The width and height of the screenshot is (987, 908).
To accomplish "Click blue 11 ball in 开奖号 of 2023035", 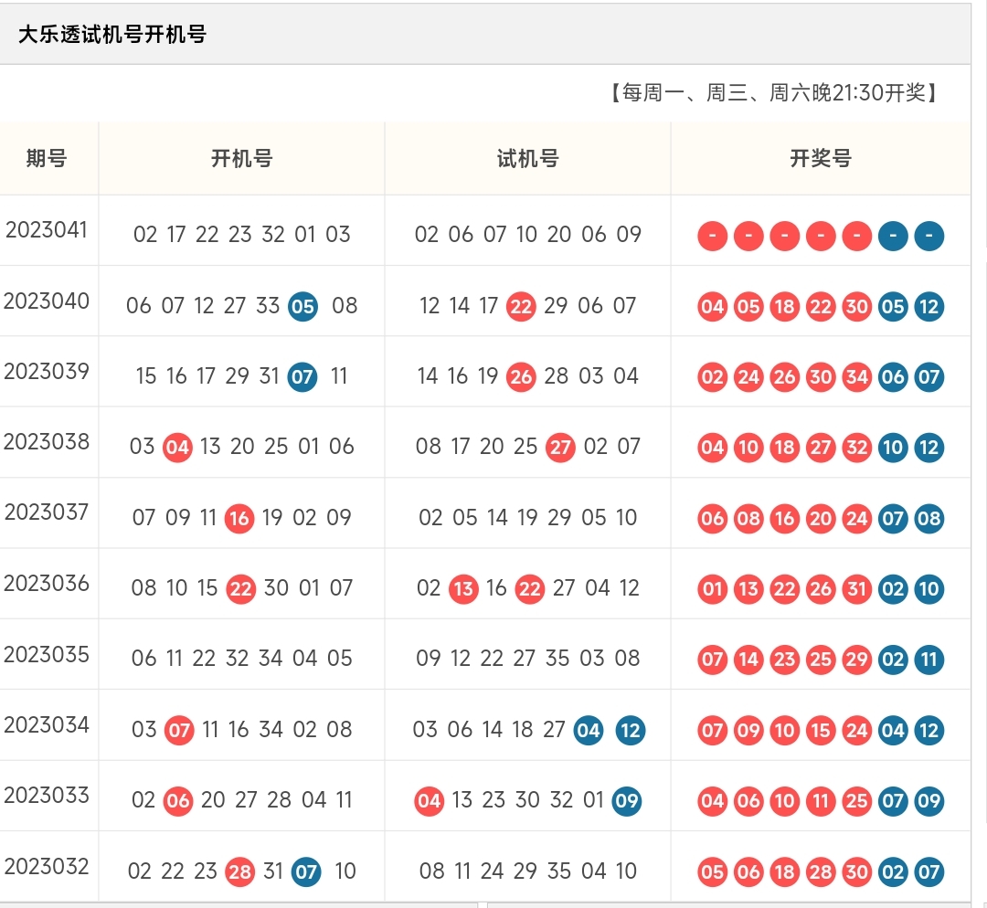I will (929, 660).
